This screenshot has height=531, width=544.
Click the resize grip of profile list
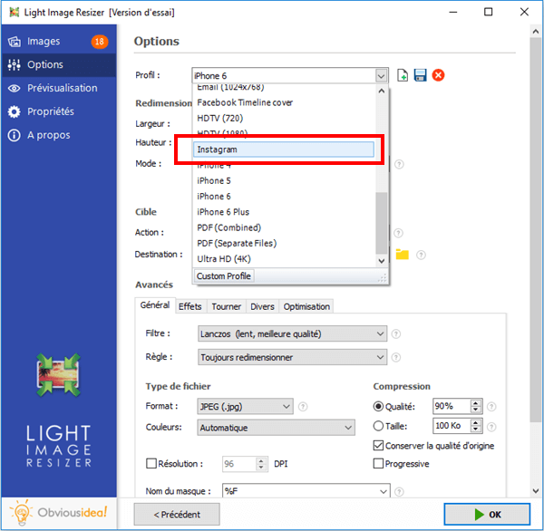383,278
